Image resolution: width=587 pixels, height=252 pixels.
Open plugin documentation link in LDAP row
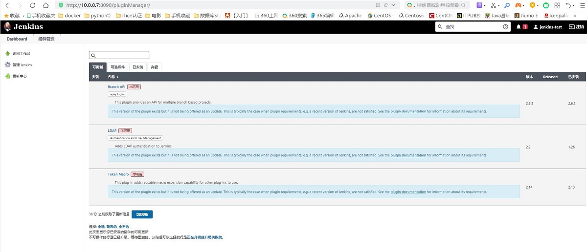coord(408,155)
